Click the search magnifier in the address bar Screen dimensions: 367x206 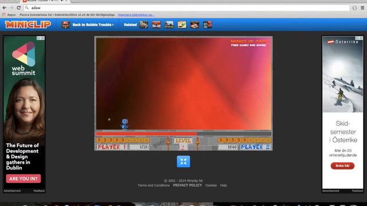27,7
